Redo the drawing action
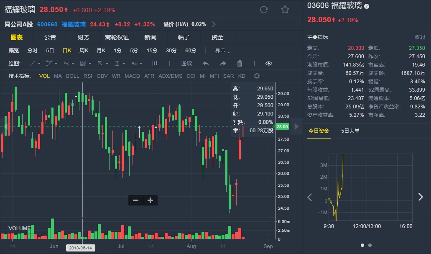 tap(223, 64)
